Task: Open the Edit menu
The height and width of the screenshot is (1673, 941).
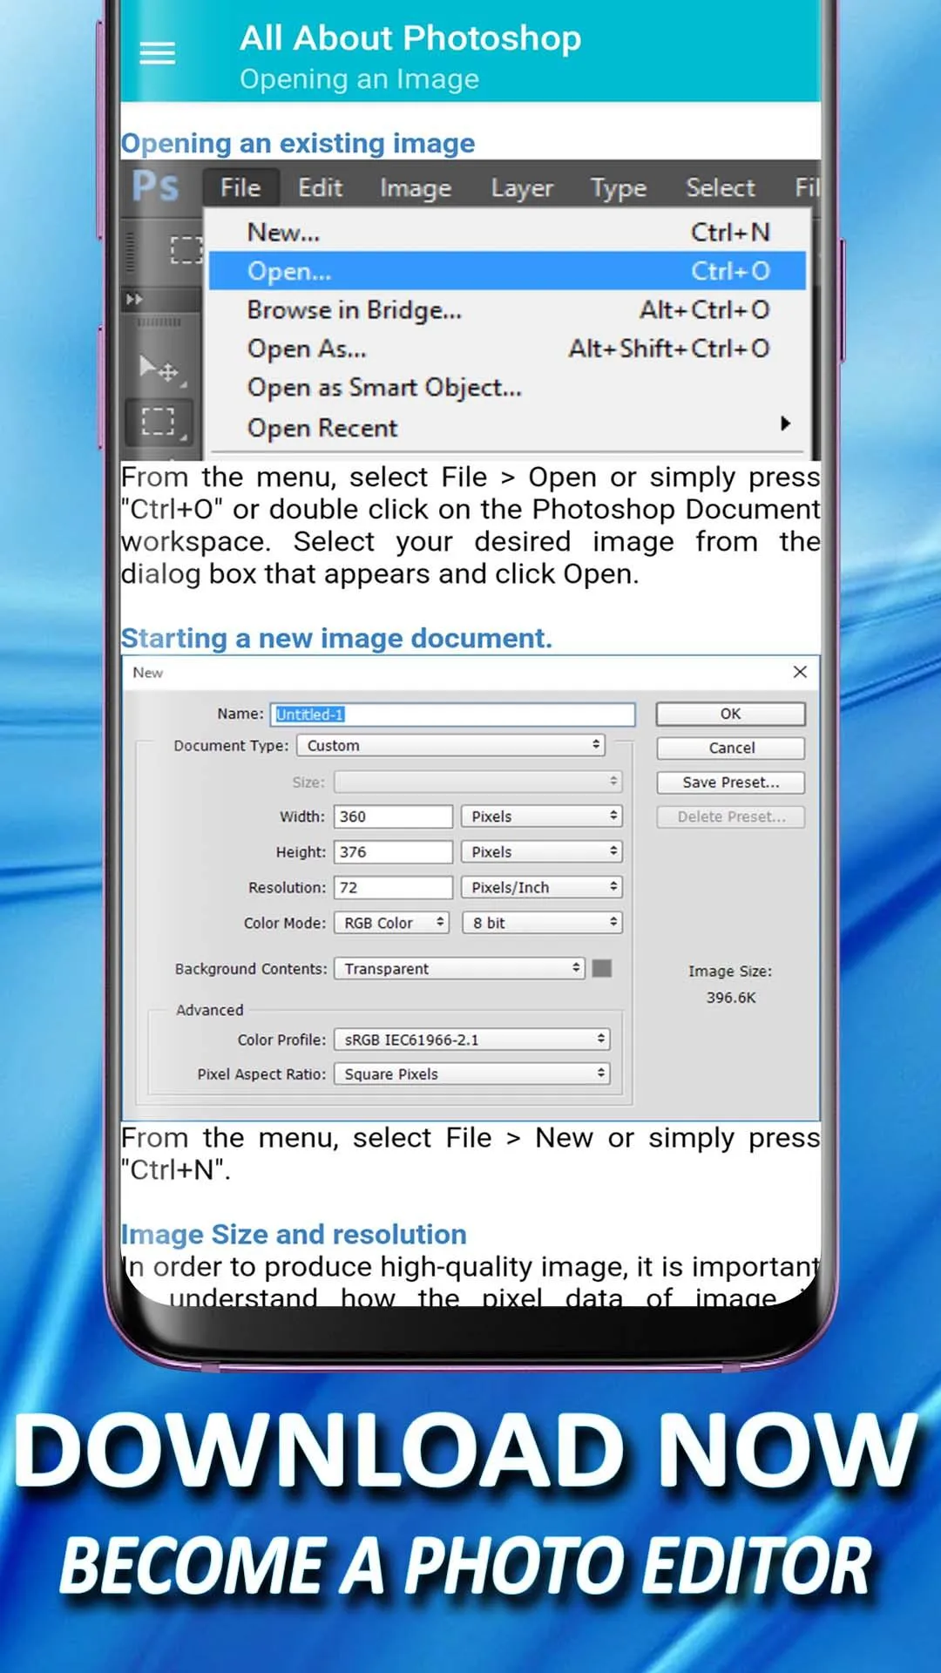Action: (320, 187)
